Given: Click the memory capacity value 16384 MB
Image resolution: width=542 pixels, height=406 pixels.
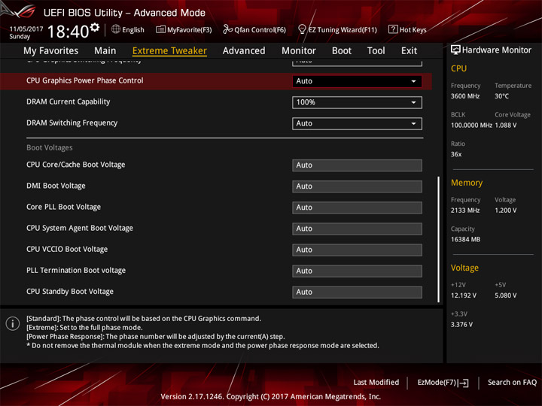Looking at the screenshot, I should pos(465,240).
